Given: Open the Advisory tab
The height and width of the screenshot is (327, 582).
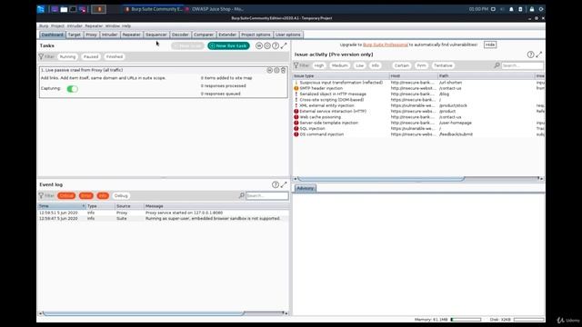Looking at the screenshot, I should (306, 188).
